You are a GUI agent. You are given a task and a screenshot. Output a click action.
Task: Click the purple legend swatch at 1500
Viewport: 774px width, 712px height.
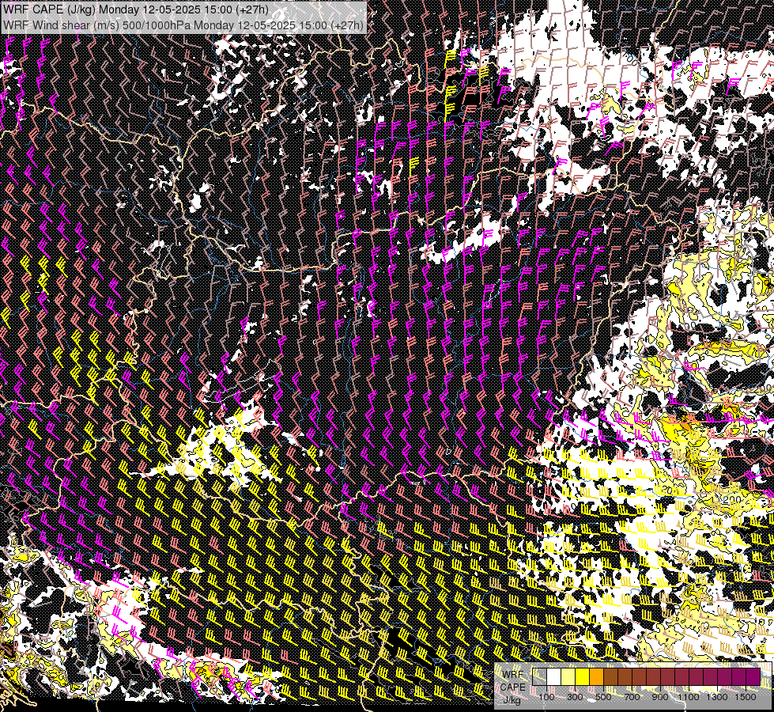point(753,676)
